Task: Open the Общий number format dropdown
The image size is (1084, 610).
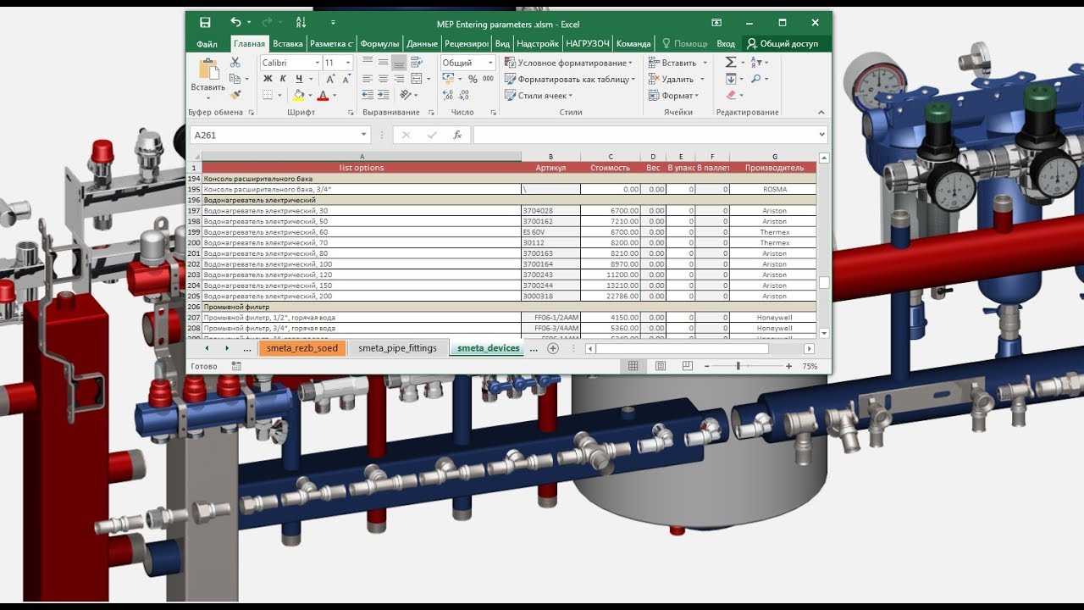Action: tap(489, 63)
